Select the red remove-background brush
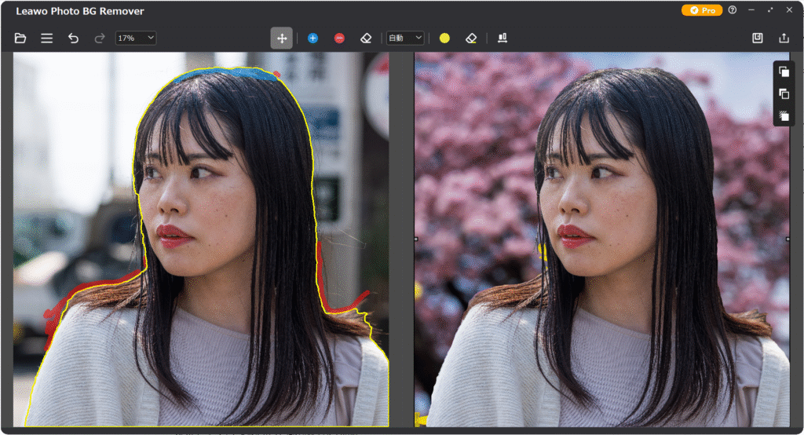The width and height of the screenshot is (804, 435). pyautogui.click(x=339, y=38)
